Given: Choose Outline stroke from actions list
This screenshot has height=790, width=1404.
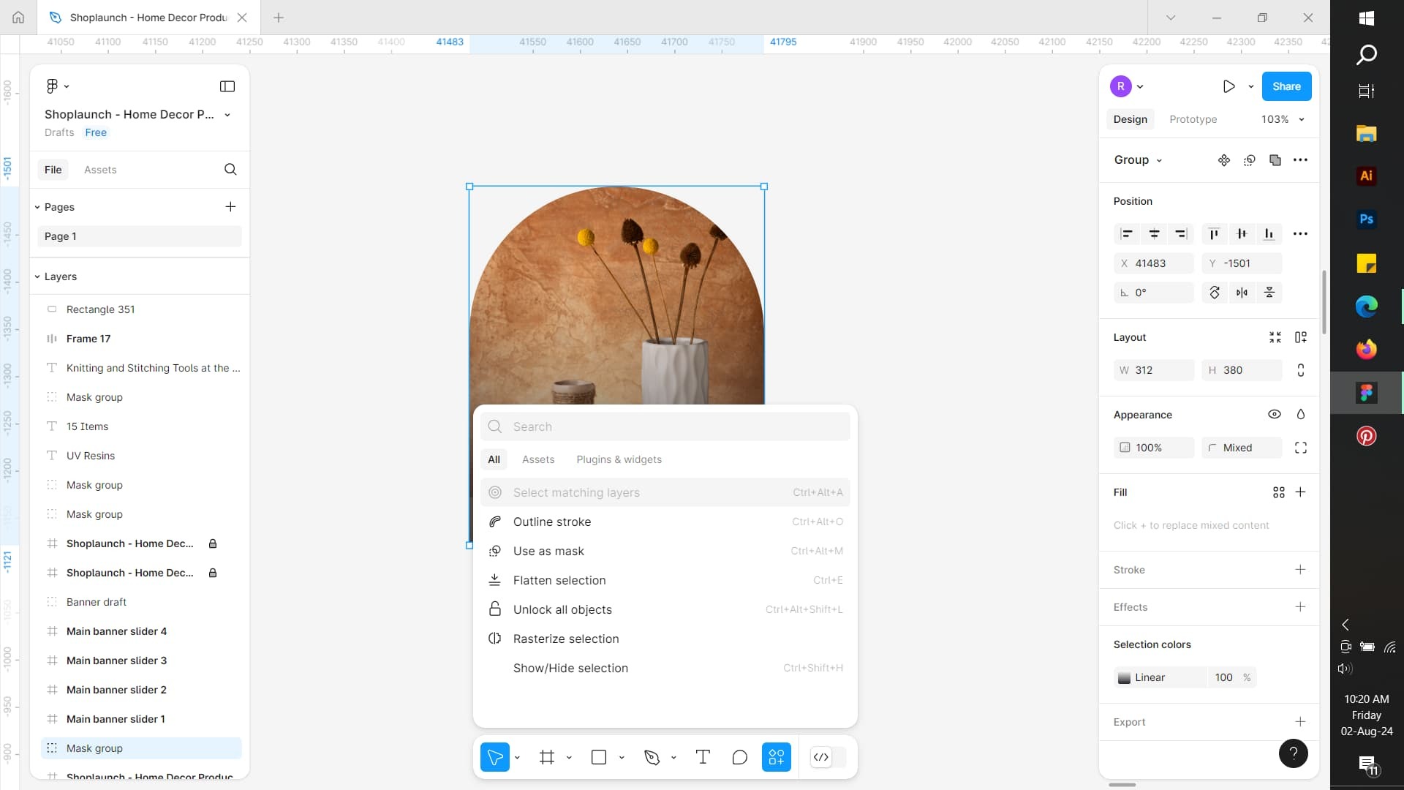Looking at the screenshot, I should tap(665, 522).
